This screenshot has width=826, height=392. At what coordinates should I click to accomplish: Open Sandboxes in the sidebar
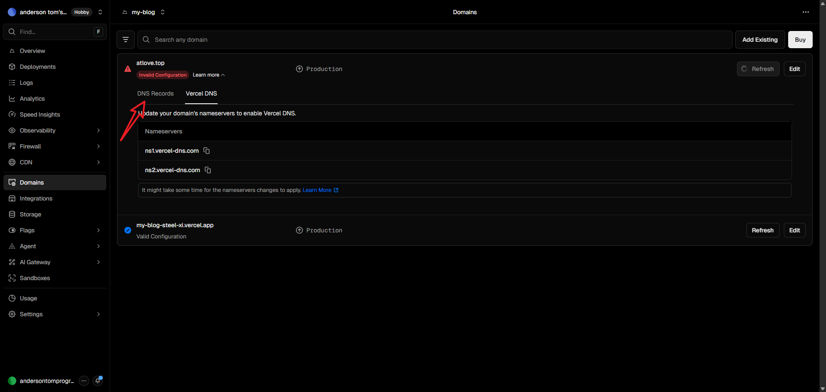tap(55, 278)
